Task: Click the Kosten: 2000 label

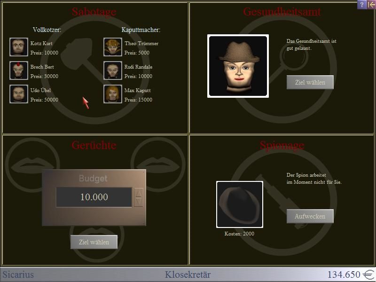Action: [239, 234]
